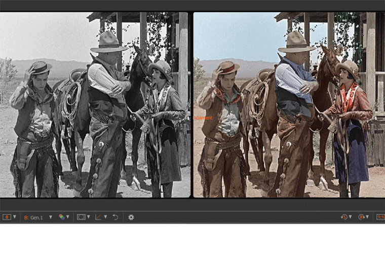The image size is (385, 256).
Task: Click the orange B viewer buffer icon
Action: (x=7, y=217)
